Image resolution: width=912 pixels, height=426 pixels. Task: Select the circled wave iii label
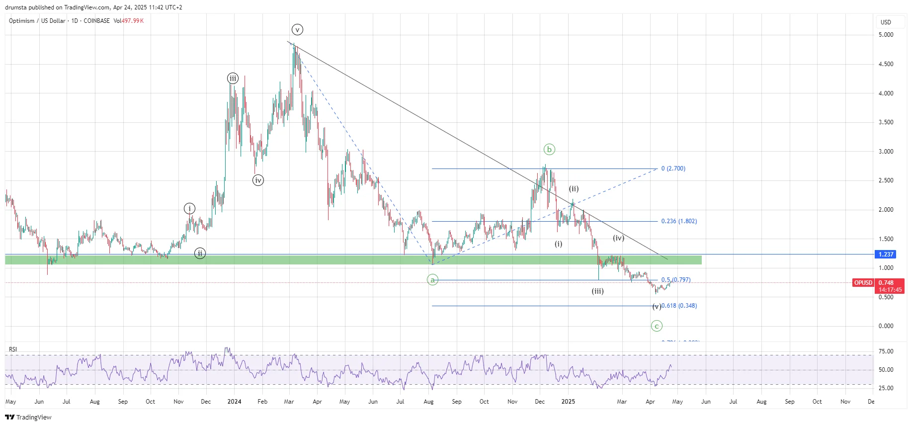coord(233,78)
